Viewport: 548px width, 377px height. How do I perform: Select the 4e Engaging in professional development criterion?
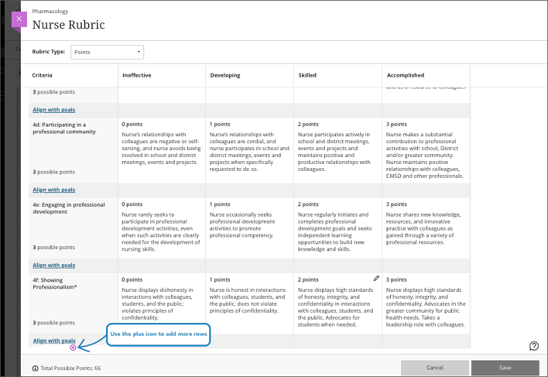coord(68,208)
